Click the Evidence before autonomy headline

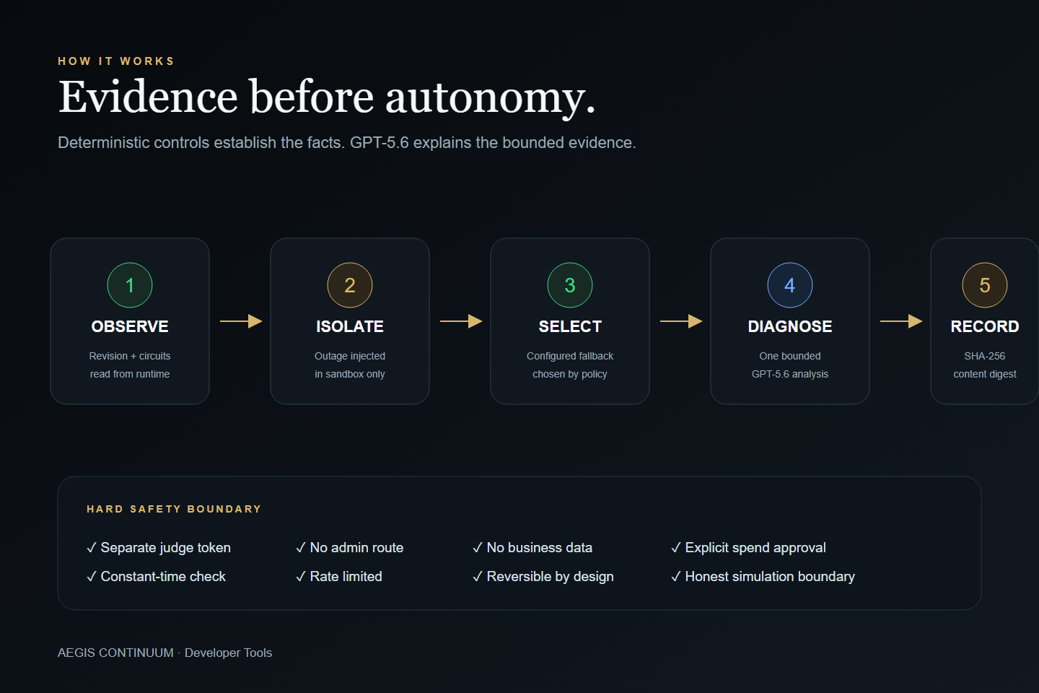point(327,97)
